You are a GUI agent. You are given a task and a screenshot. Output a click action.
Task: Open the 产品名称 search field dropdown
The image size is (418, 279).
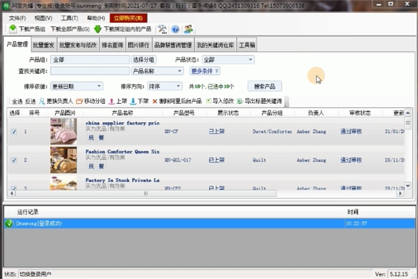157,71
